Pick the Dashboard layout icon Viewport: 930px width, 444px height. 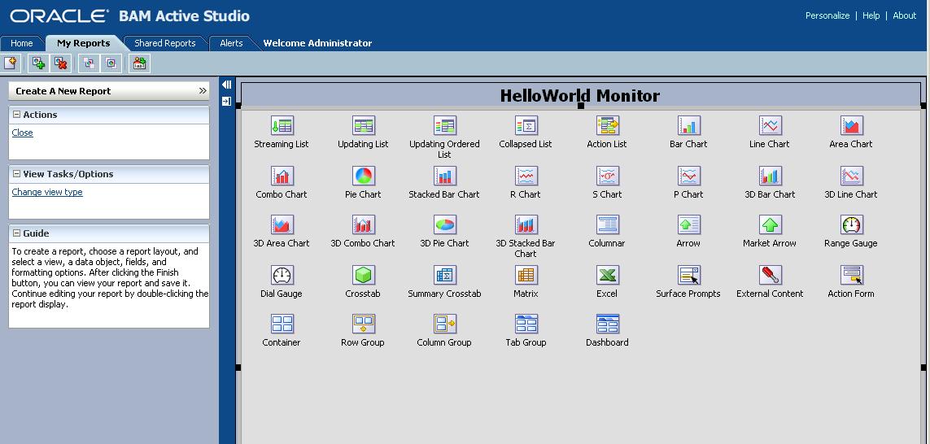(x=607, y=324)
